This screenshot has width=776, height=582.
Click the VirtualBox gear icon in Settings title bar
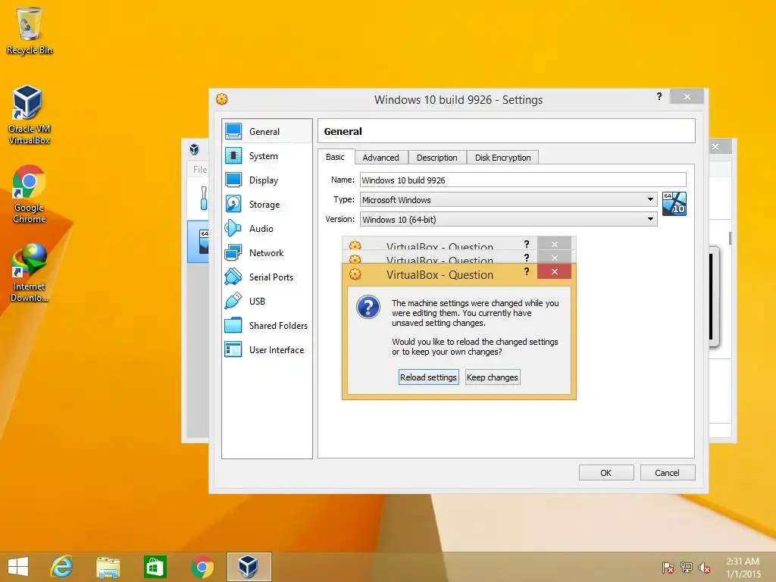coord(222,99)
